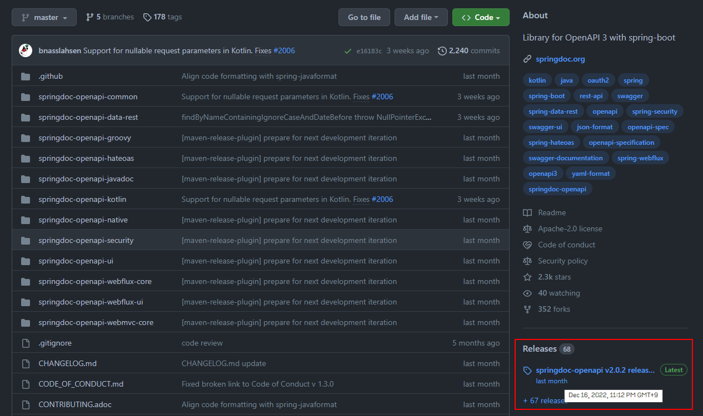Click the green check status icon

point(347,51)
